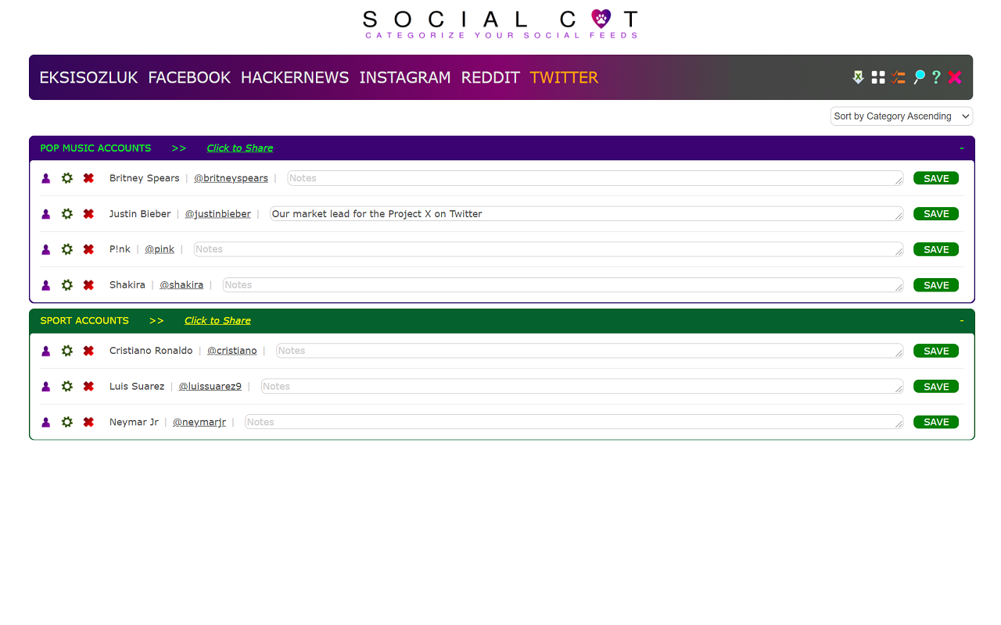Delete P!nk with red X

(88, 249)
